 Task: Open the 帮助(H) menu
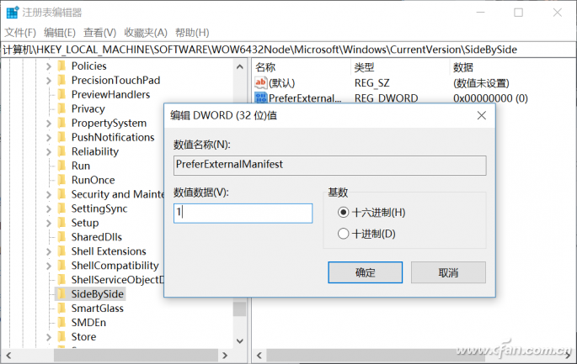coord(192,33)
